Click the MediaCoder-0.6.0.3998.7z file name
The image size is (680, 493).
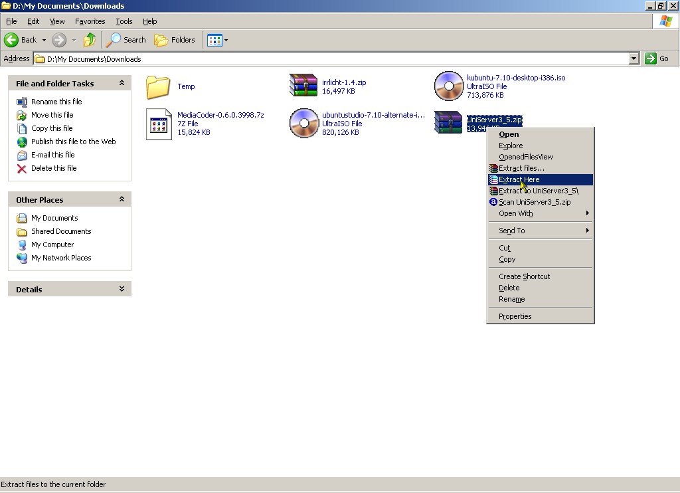(220, 115)
